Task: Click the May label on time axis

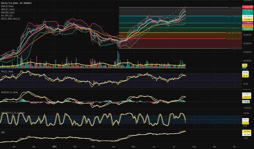Action: (134, 147)
